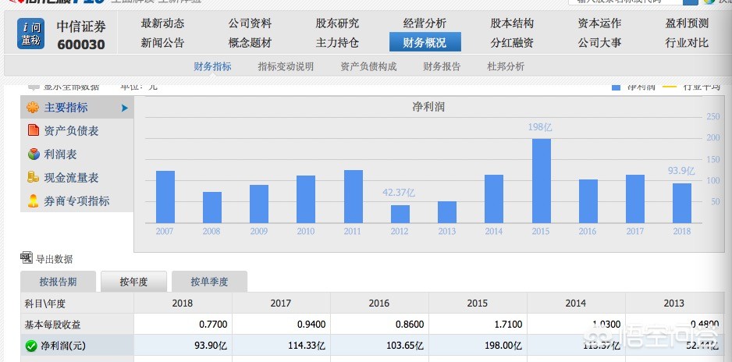732x362 pixels.
Task: Click the 净利润 chart title
Action: coord(428,107)
